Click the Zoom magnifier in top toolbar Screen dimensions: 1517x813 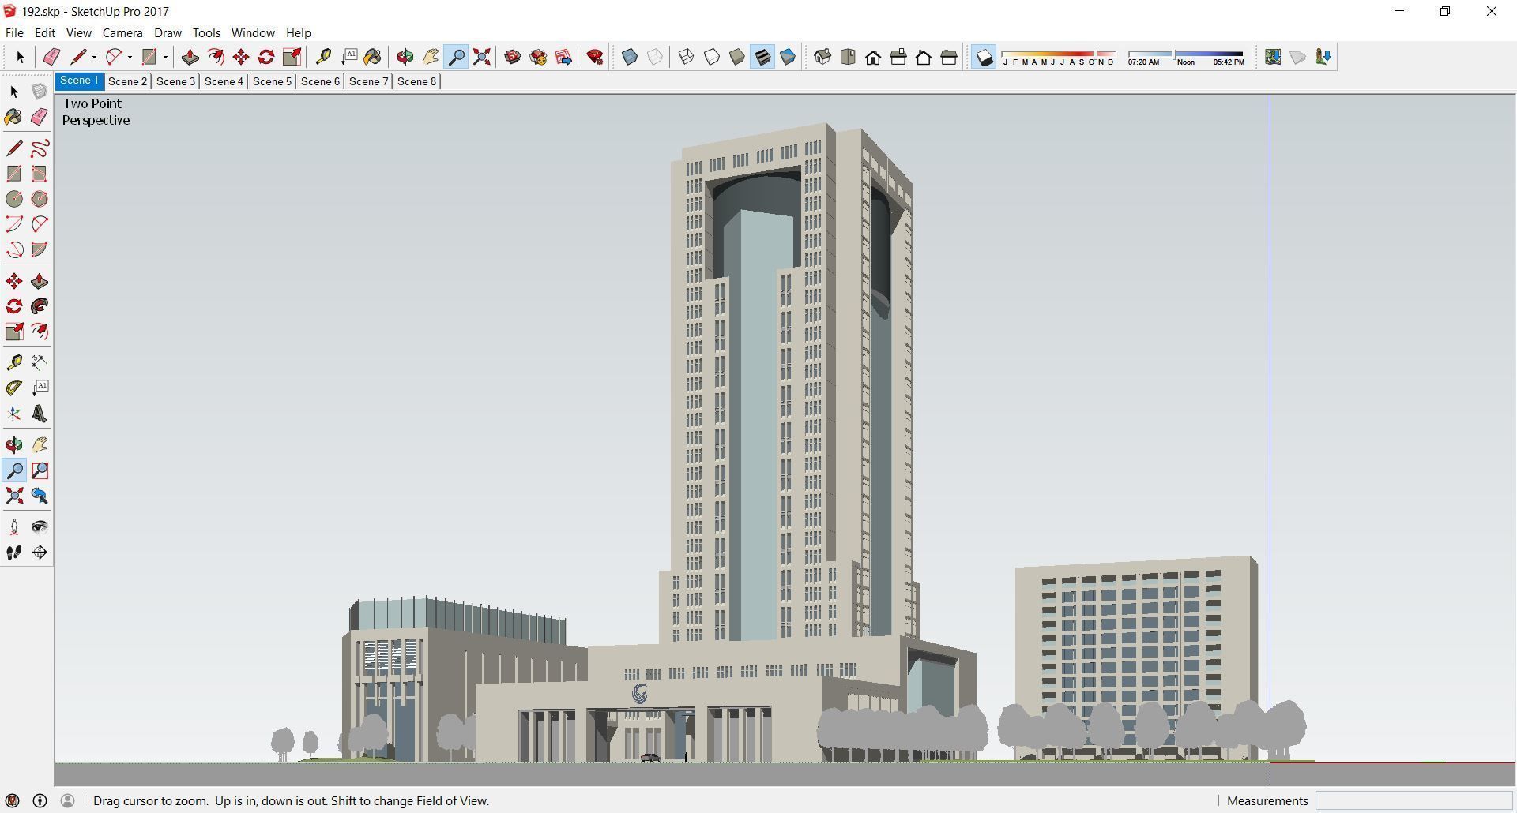(x=456, y=57)
